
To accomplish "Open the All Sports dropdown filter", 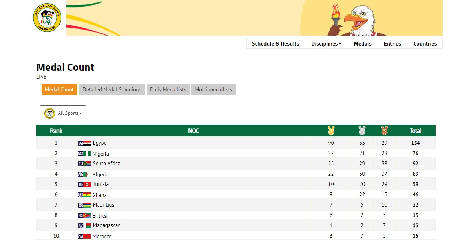I will point(63,113).
